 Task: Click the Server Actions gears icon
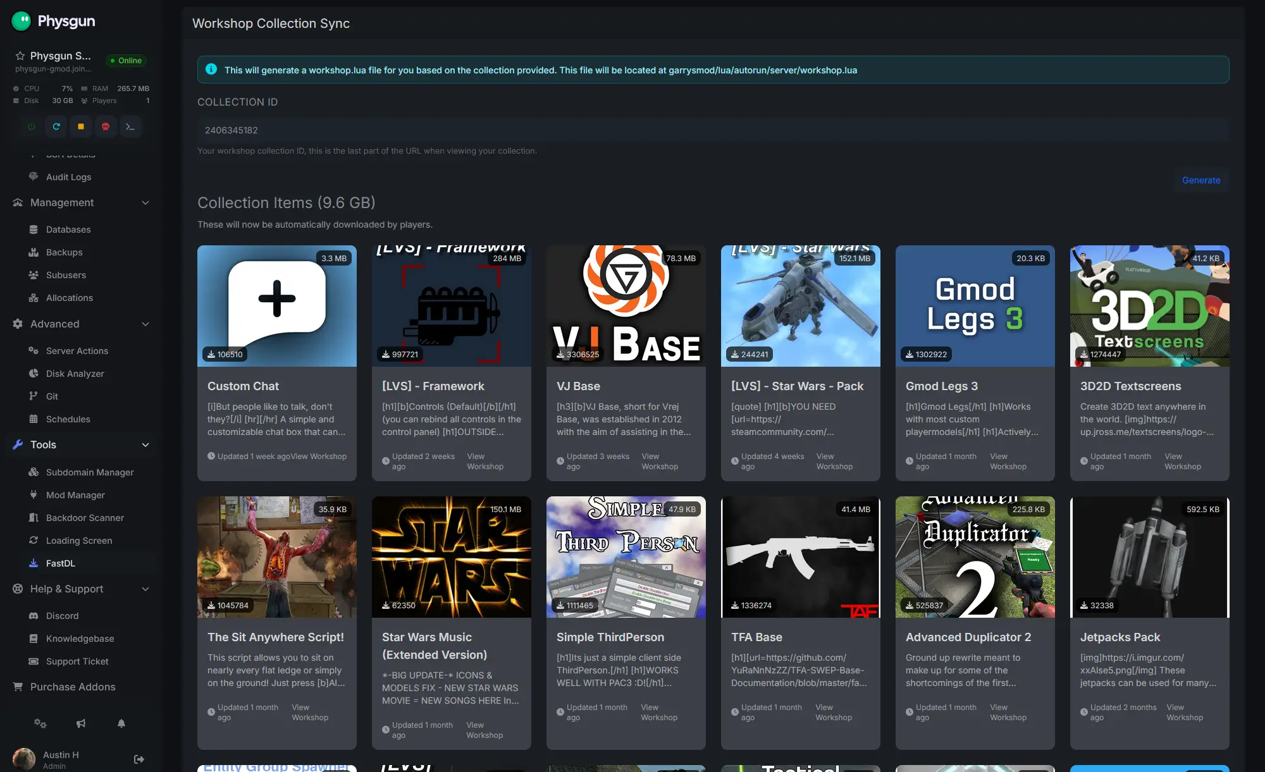click(x=34, y=350)
